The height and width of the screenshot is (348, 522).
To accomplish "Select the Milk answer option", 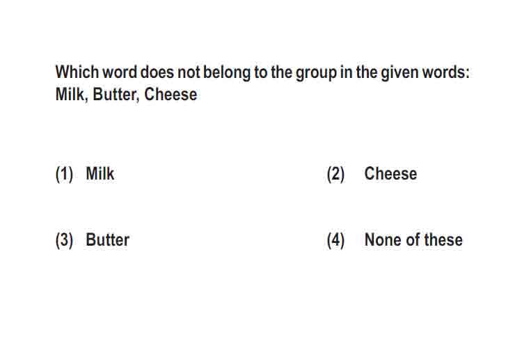I will click(100, 173).
